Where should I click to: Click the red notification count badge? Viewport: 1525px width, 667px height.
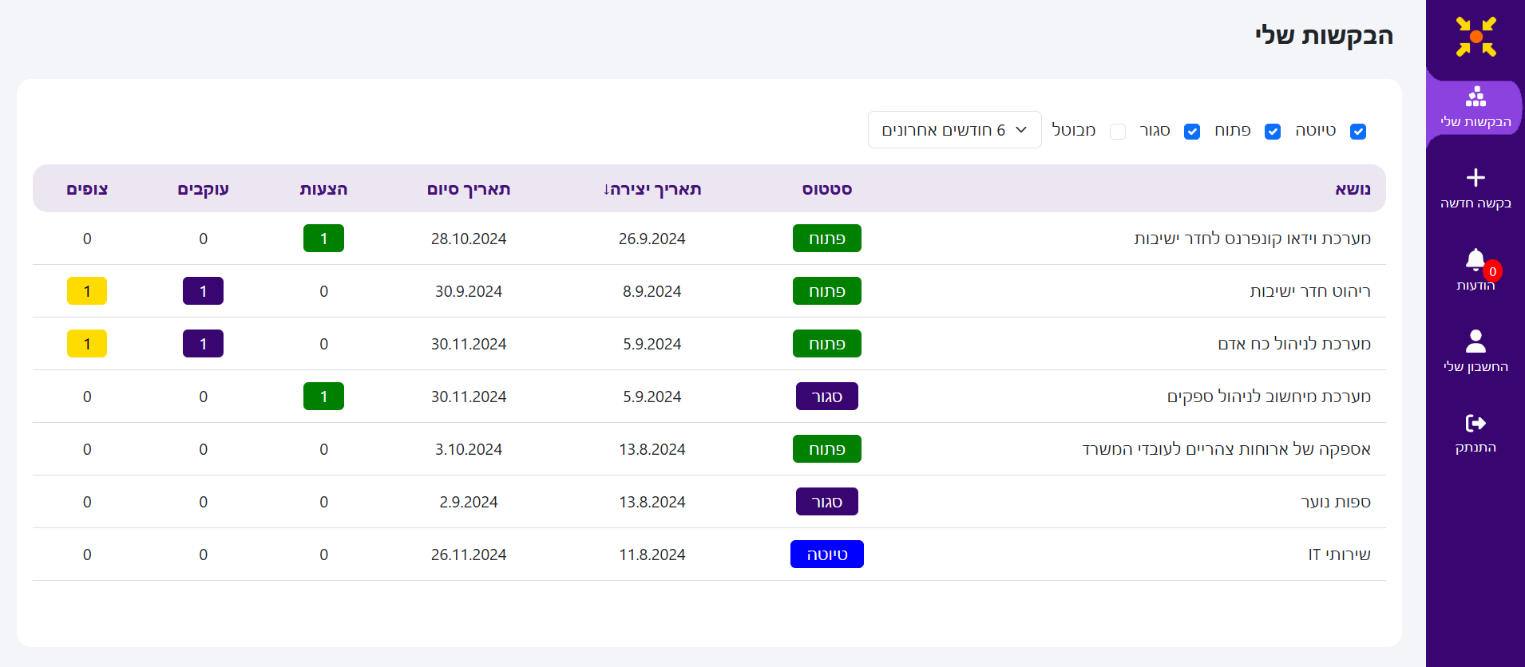click(1492, 271)
